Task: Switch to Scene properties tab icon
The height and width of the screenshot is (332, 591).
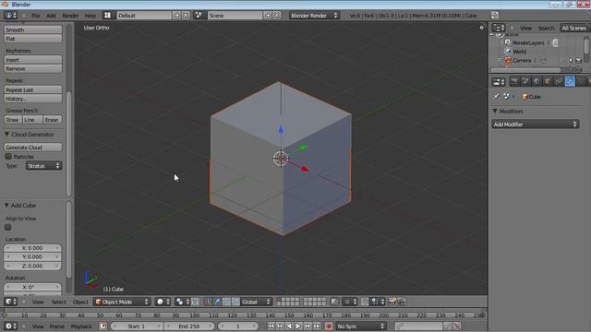Action: 525,81
